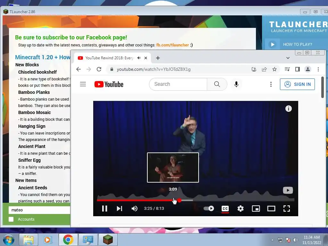View site information lock icon
Viewport: 328px width, 246px height.
tap(112, 69)
